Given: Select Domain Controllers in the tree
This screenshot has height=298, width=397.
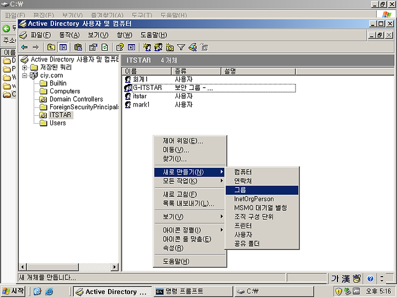Looking at the screenshot, I should (76, 99).
